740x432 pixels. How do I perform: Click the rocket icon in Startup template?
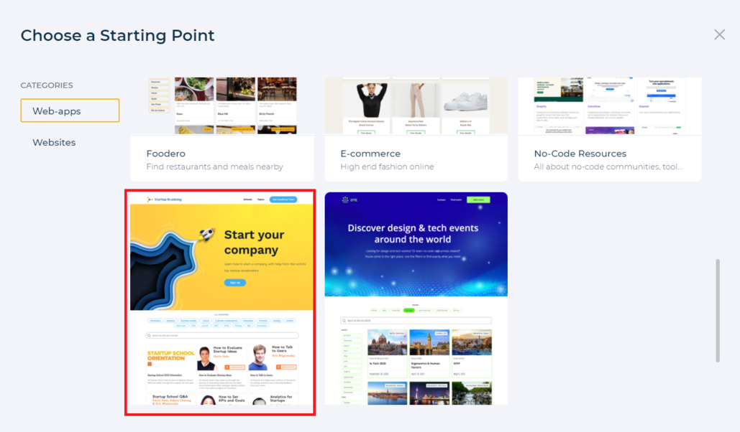point(206,234)
